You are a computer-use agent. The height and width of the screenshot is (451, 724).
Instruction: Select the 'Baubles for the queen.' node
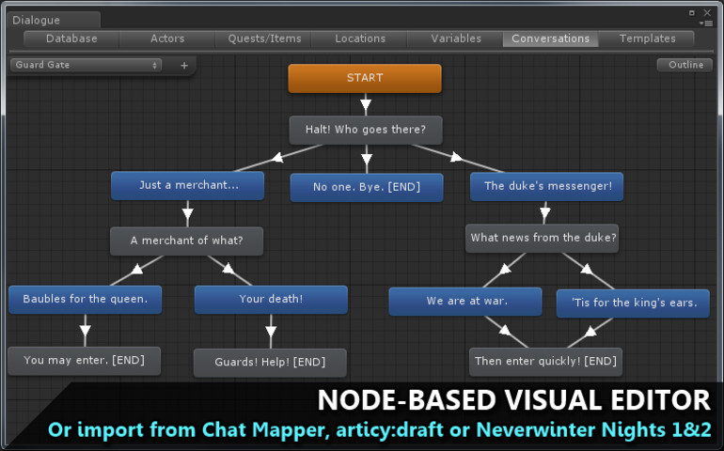(86, 300)
